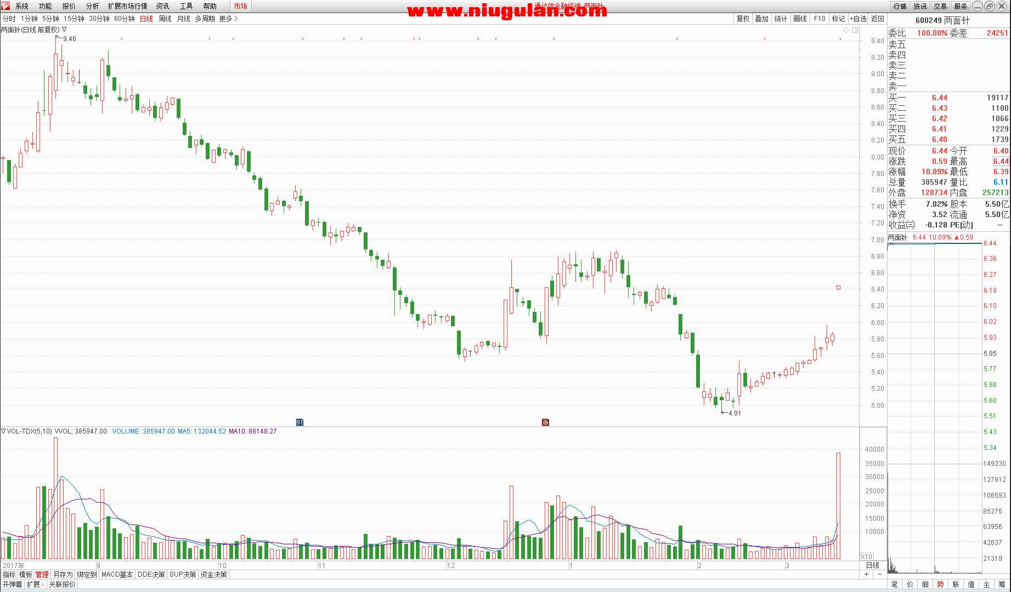The height and width of the screenshot is (592, 1011).
Task: Select the 资金决策 template
Action: (213, 574)
